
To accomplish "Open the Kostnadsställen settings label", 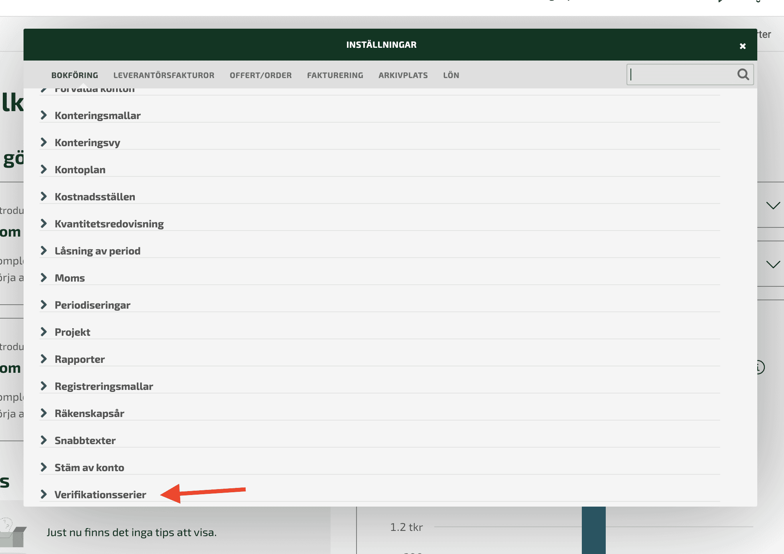I will pos(95,197).
